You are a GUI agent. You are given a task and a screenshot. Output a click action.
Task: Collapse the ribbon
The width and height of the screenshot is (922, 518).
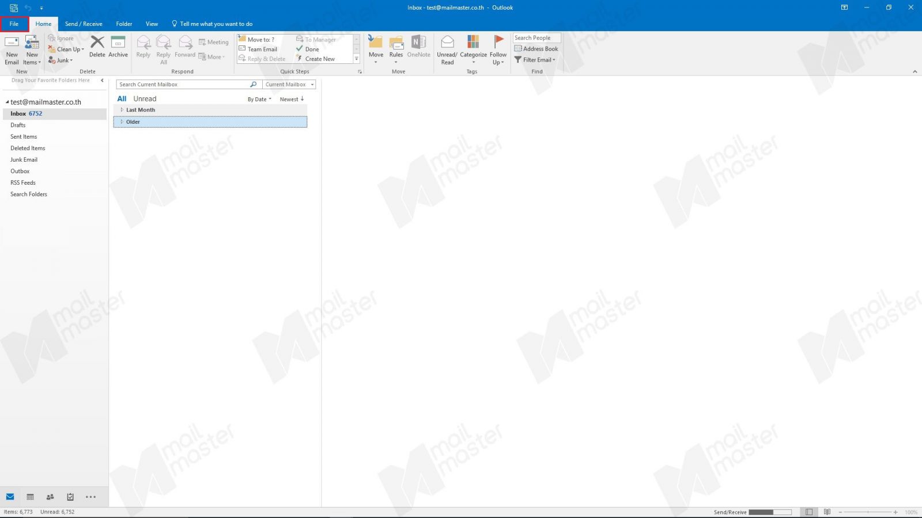(x=915, y=72)
